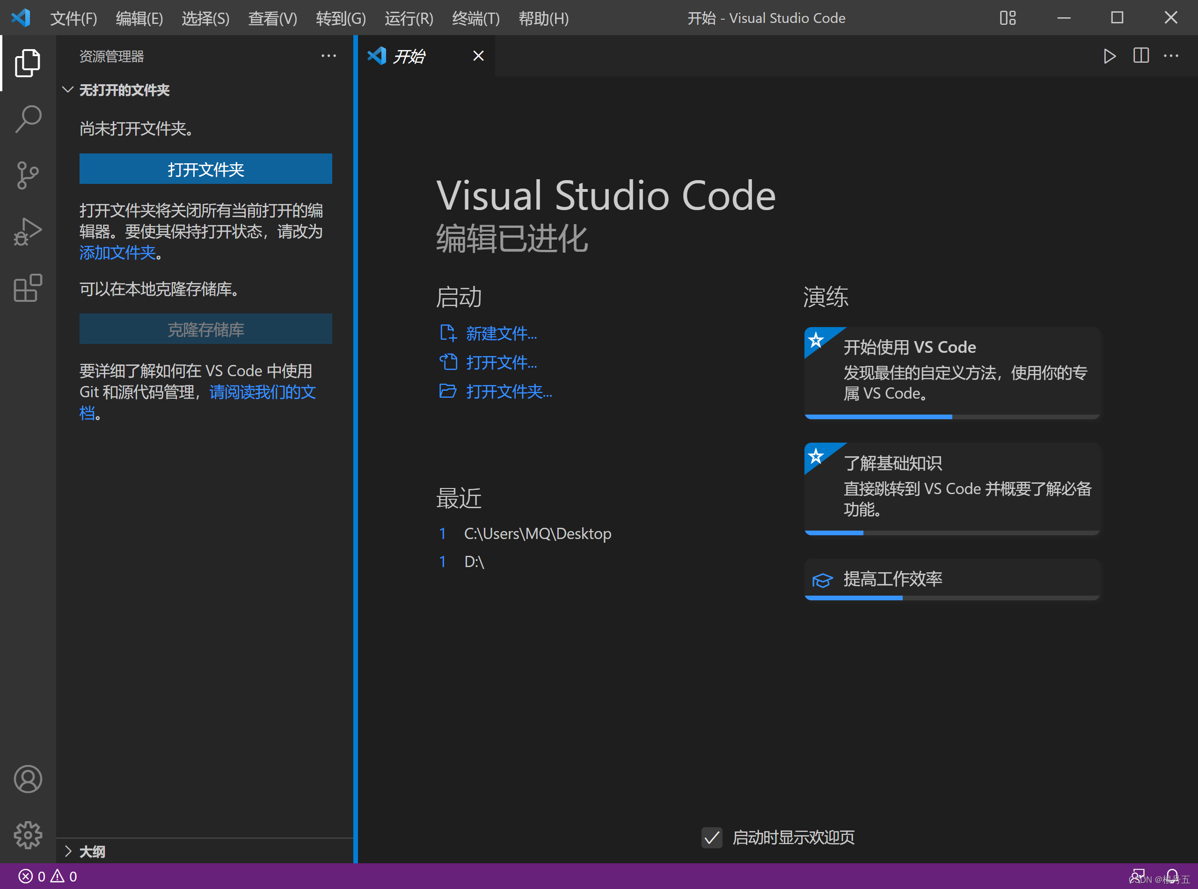This screenshot has width=1198, height=889.
Task: Click the Accounts icon
Action: [28, 779]
